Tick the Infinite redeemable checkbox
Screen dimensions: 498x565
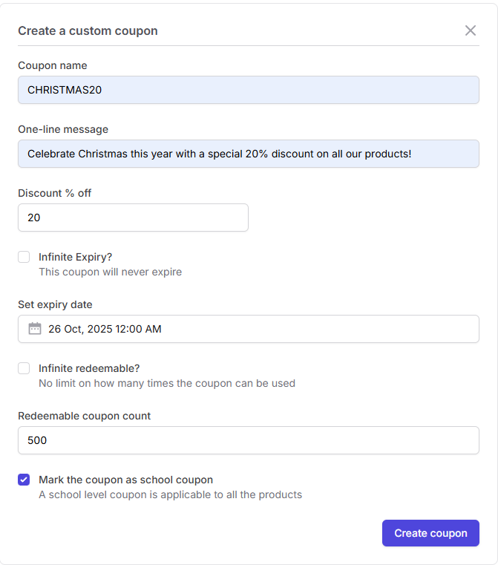(x=24, y=368)
